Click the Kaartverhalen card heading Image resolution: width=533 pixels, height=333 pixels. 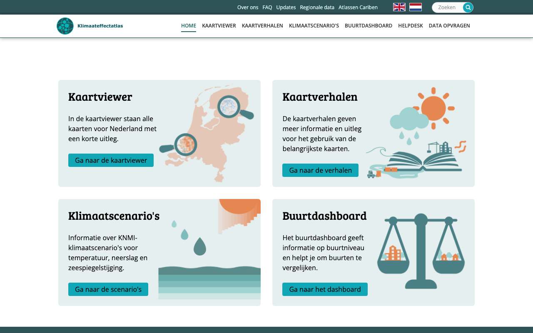[320, 97]
